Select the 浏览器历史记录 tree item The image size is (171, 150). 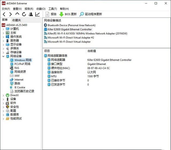[x=22, y=91]
